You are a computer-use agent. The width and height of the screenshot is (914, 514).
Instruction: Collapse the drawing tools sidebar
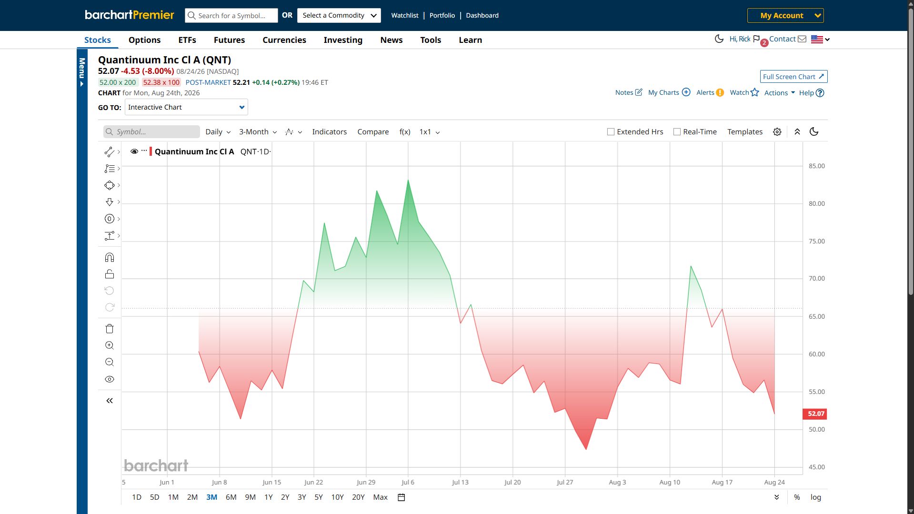tap(109, 401)
